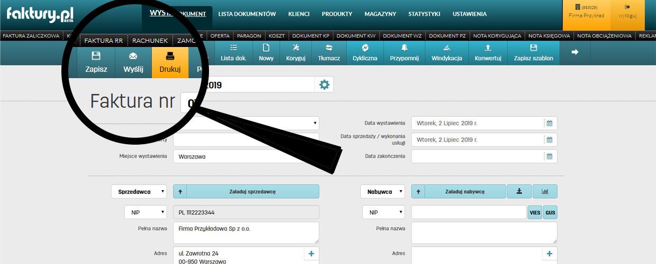
Task: Open the Lista dokumentów menu
Action: coord(247,14)
